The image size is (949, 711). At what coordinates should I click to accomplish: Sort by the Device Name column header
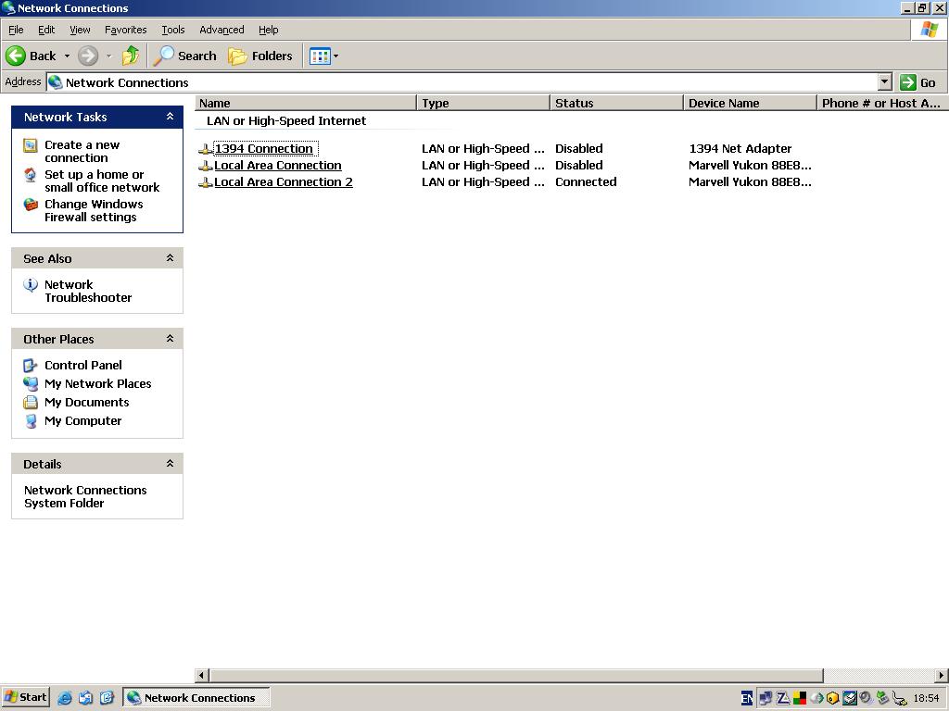click(x=750, y=103)
